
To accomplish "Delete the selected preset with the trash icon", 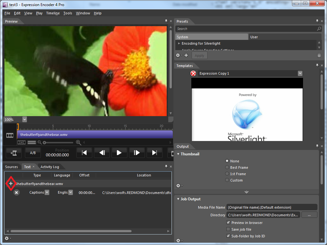I will click(x=319, y=55).
